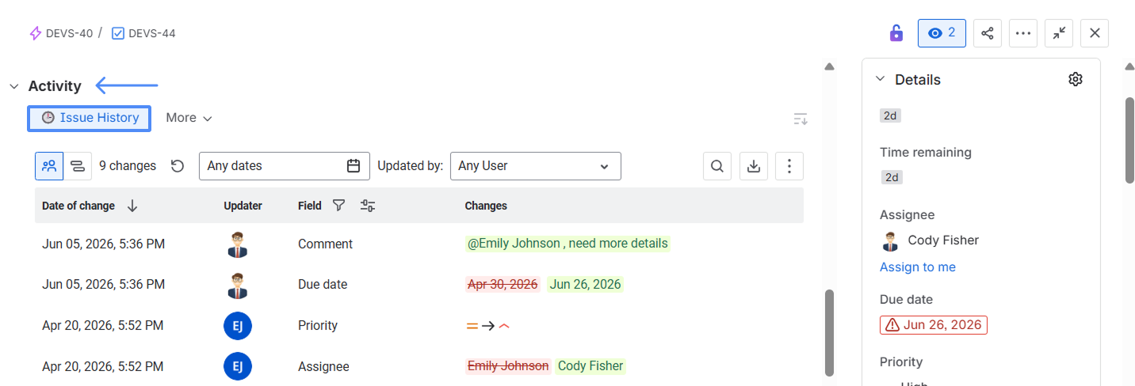The width and height of the screenshot is (1135, 386).
Task: Switch to grouped-by-users view toggle
Action: pos(49,166)
